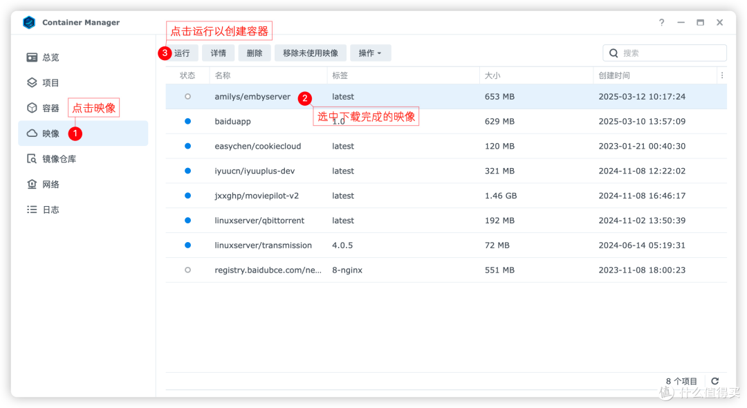Click the Container Manager logo

28,22
